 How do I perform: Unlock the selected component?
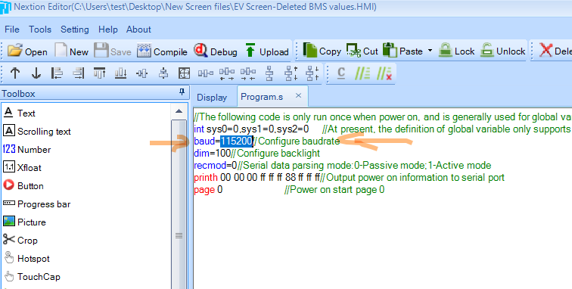[502, 51]
